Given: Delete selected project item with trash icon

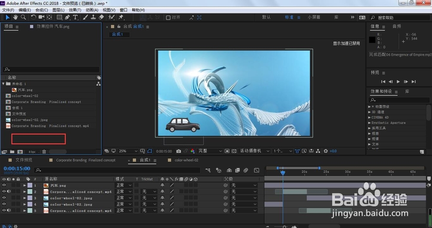Looking at the screenshot, I should pyautogui.click(x=44, y=152).
